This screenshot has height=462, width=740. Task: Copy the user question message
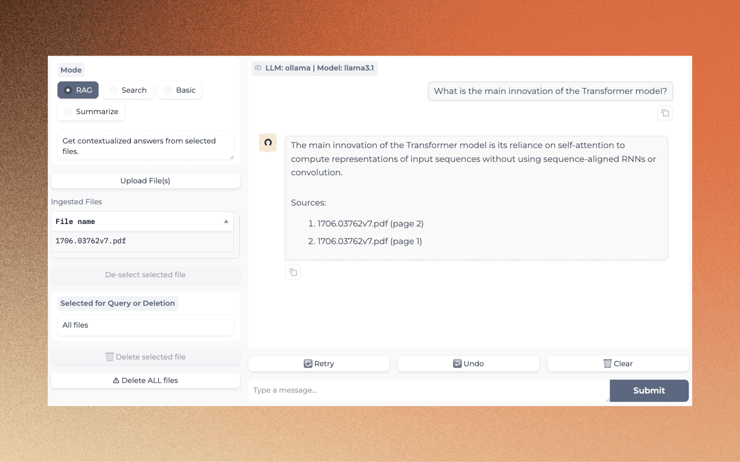[665, 113]
